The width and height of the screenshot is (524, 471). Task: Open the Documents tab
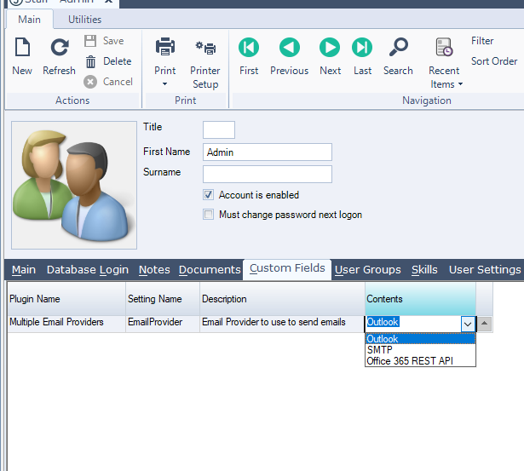click(x=210, y=270)
